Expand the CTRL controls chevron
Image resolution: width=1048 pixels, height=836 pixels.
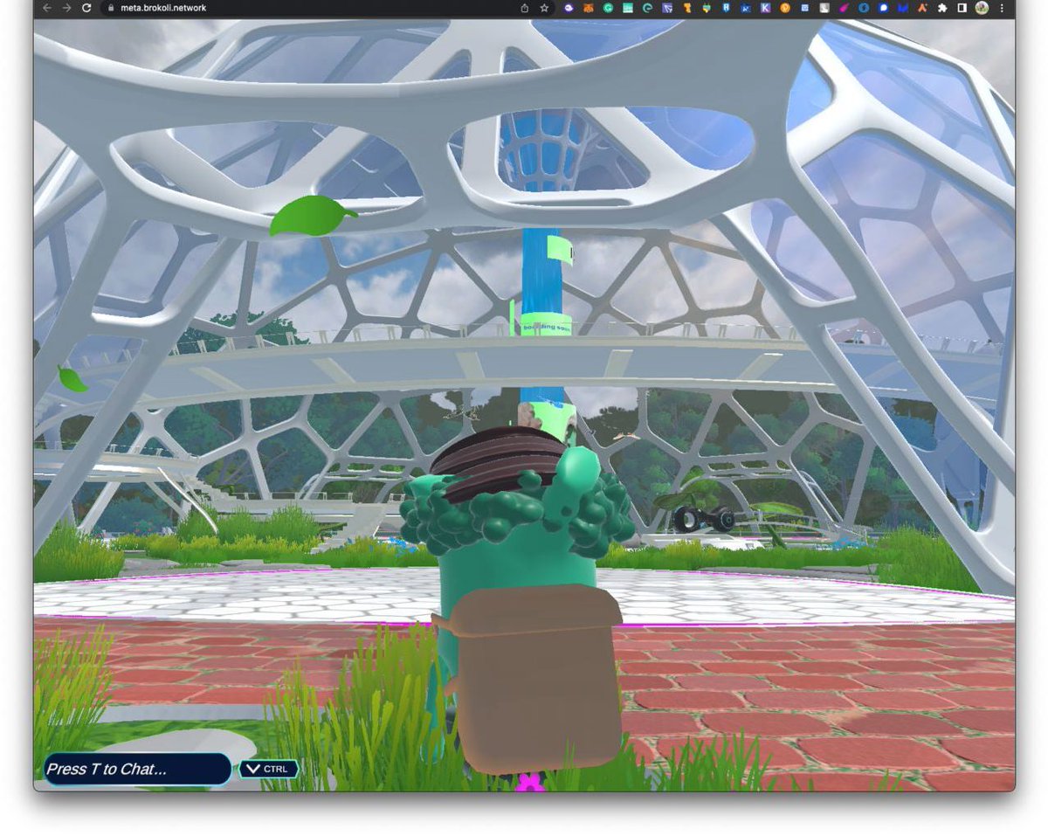[x=268, y=769]
